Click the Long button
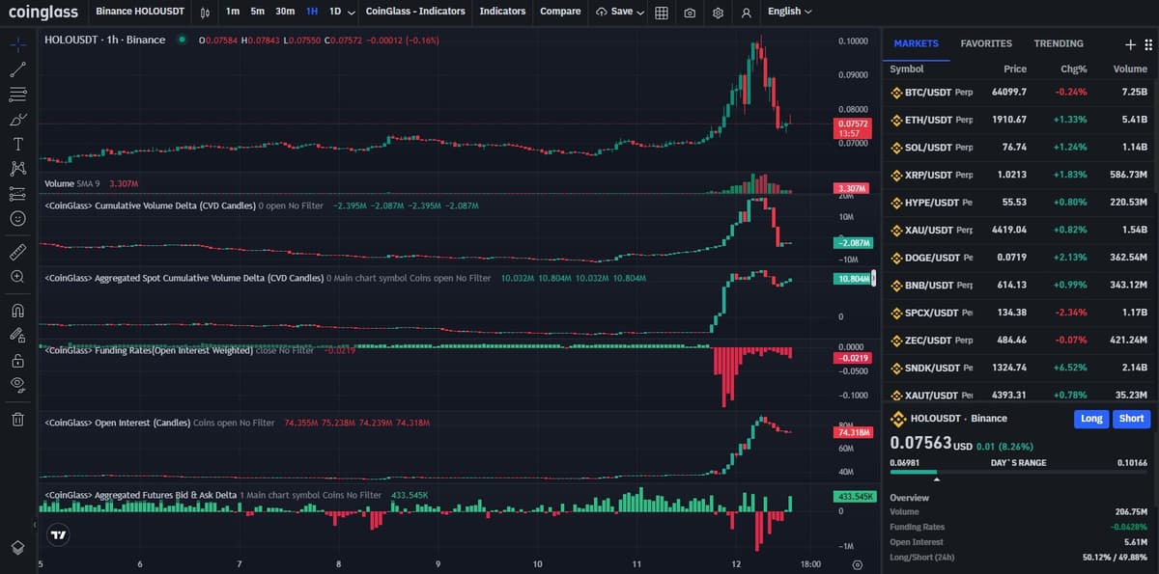Screen dimensions: 1159x574 click(1091, 419)
